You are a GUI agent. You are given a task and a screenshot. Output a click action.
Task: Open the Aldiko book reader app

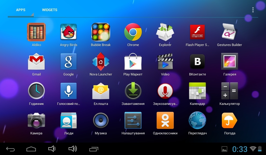click(x=36, y=32)
